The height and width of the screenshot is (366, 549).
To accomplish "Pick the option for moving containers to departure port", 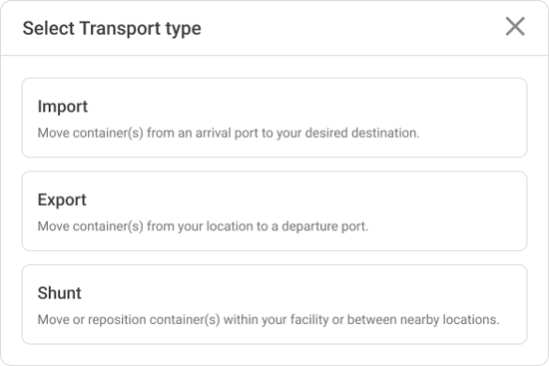I will [274, 211].
